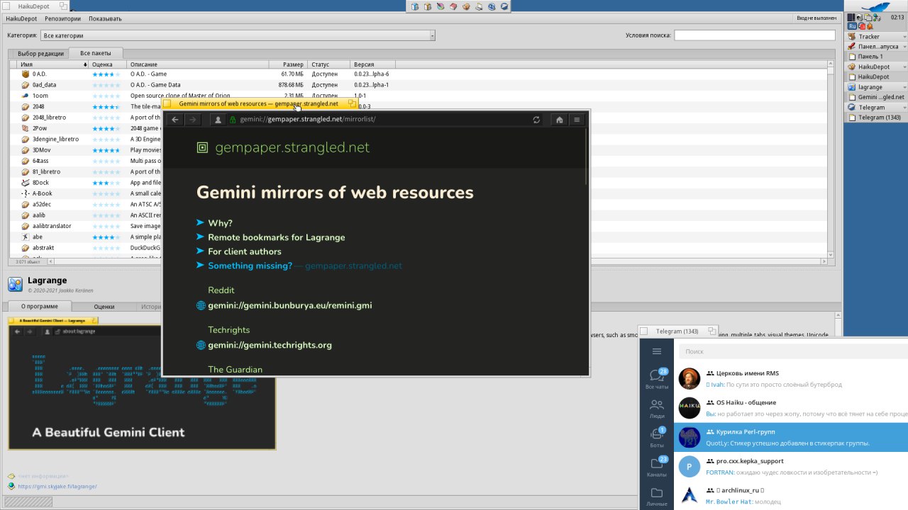Open gemini://gemini.bunburya.eu/remini.gmi link
This screenshot has height=510, width=908.
point(289,306)
